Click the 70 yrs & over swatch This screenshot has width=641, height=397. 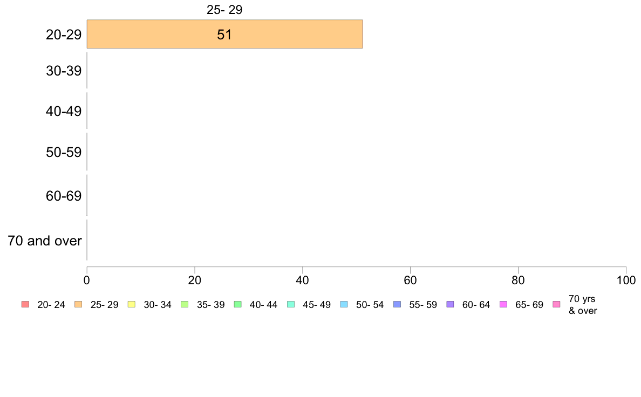click(556, 304)
